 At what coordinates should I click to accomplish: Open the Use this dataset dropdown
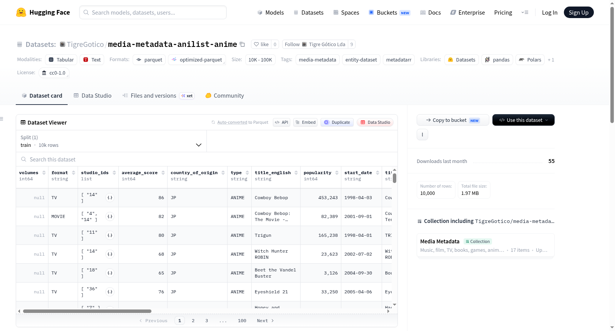[523, 120]
